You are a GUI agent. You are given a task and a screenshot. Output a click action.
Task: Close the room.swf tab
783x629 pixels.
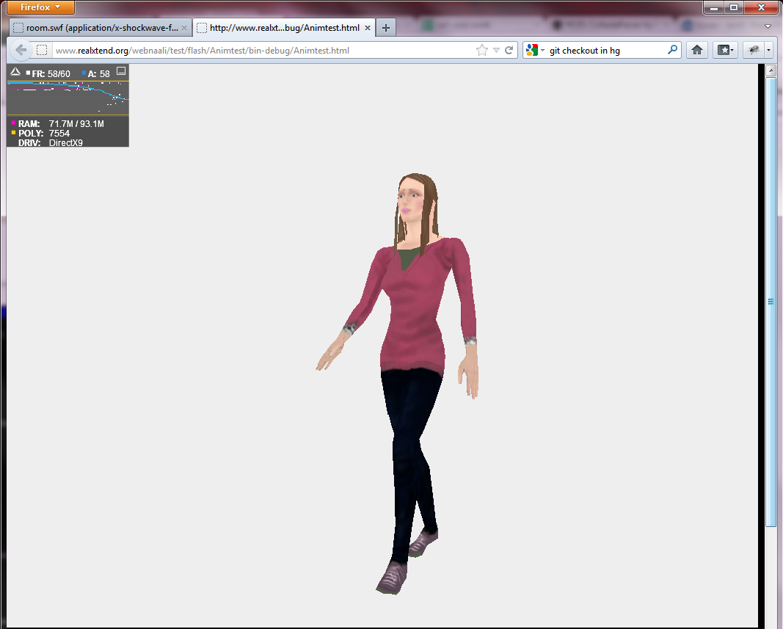click(x=184, y=28)
